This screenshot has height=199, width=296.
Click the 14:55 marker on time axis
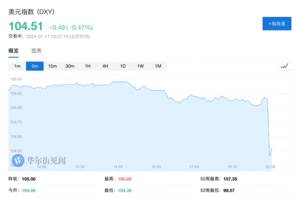tap(118, 167)
